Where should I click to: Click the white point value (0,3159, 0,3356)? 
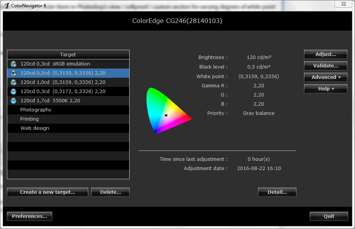[x=259, y=77]
